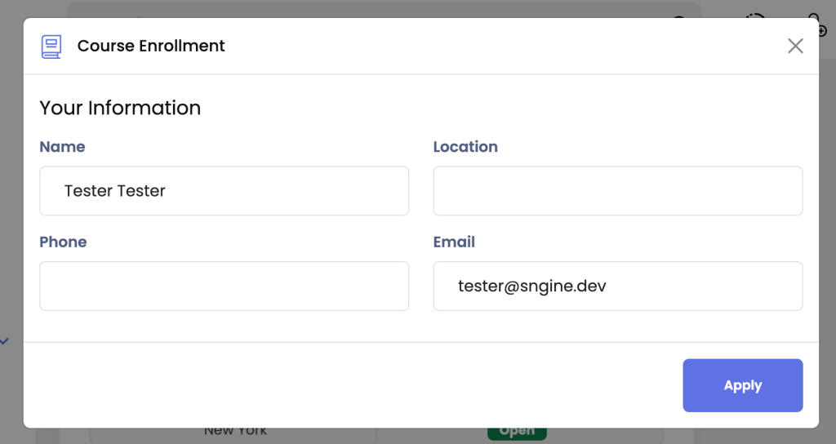Viewport: 836px width, 444px height.
Task: Click the New York text beneath dialog
Action: [x=235, y=432]
